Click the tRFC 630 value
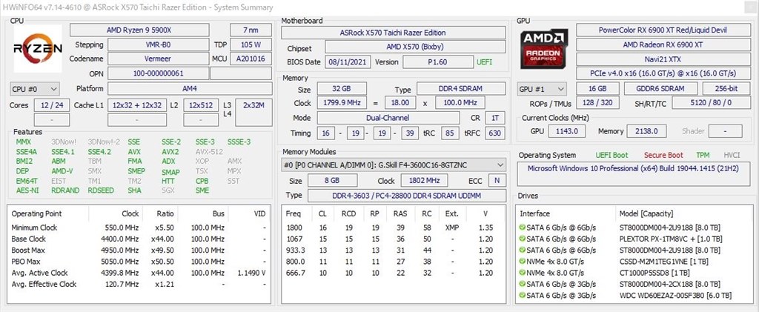This screenshot has height=312, width=759. 494,133
